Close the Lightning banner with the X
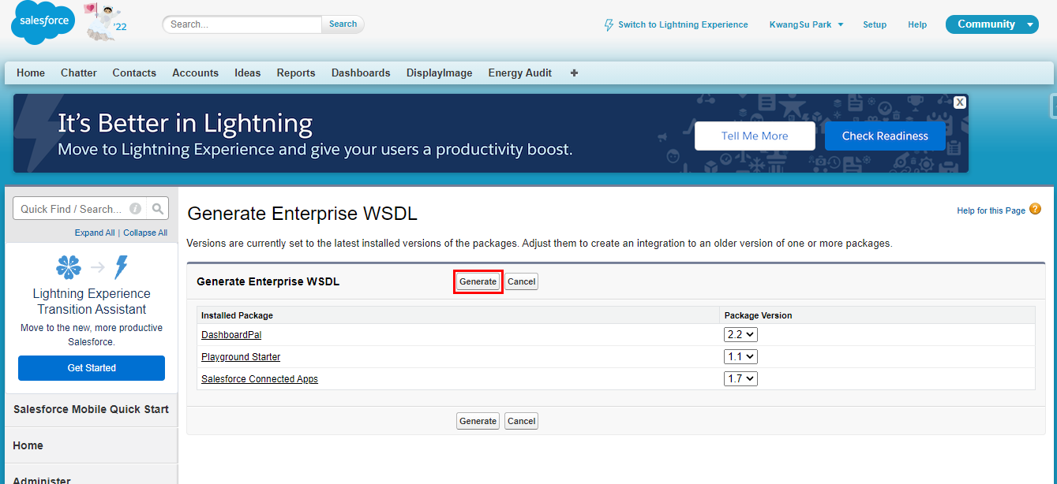1057x484 pixels. point(960,102)
